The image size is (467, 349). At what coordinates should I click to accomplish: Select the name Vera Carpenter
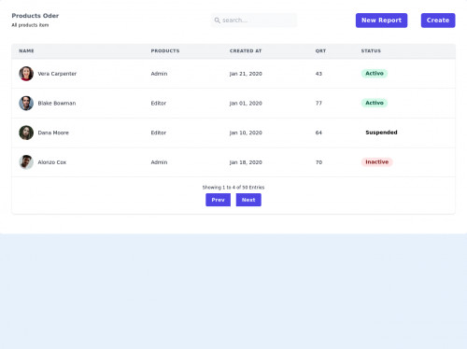(x=57, y=74)
